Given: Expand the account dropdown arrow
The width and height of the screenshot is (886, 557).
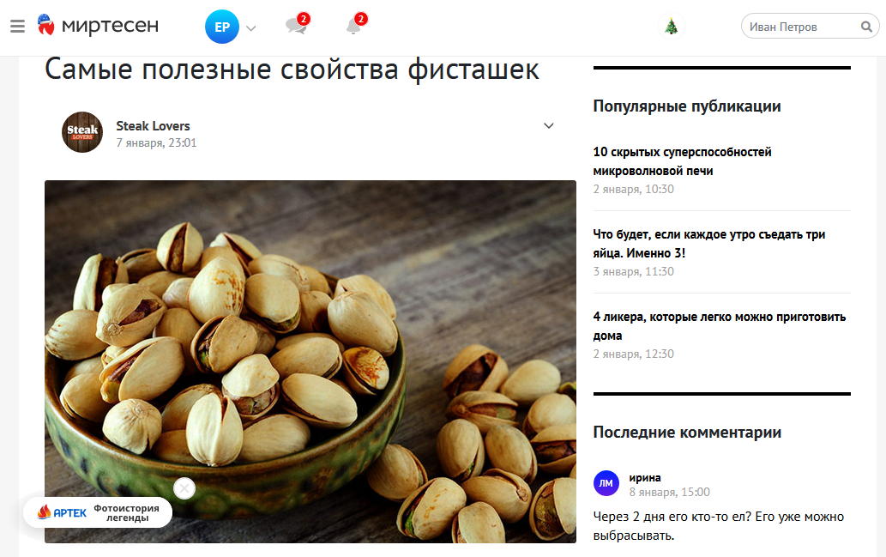Looking at the screenshot, I should click(251, 27).
